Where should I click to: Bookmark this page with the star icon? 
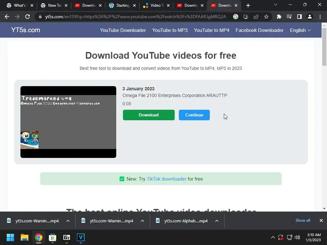[266, 17]
